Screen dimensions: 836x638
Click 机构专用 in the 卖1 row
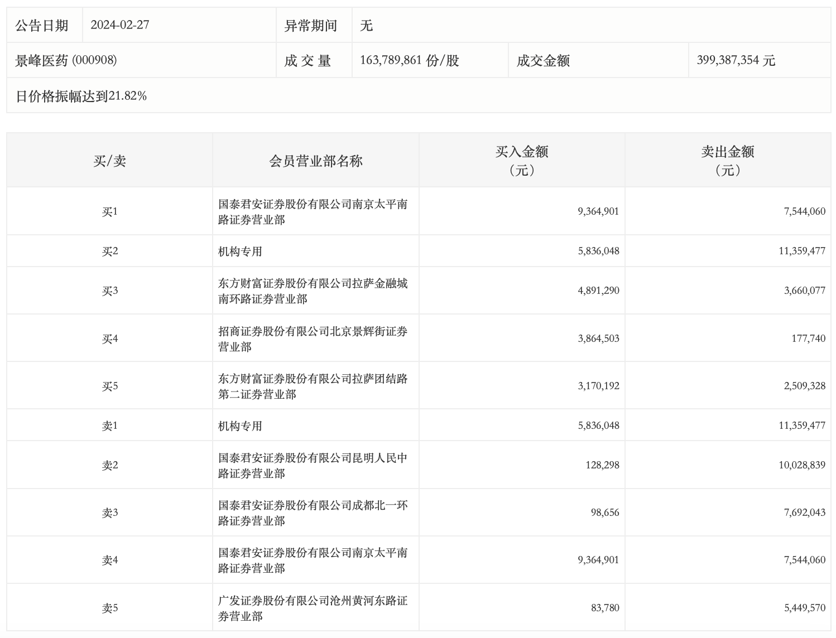point(240,426)
